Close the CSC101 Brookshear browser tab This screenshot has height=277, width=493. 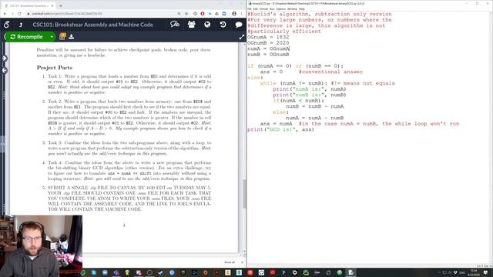pyautogui.click(x=52, y=5)
